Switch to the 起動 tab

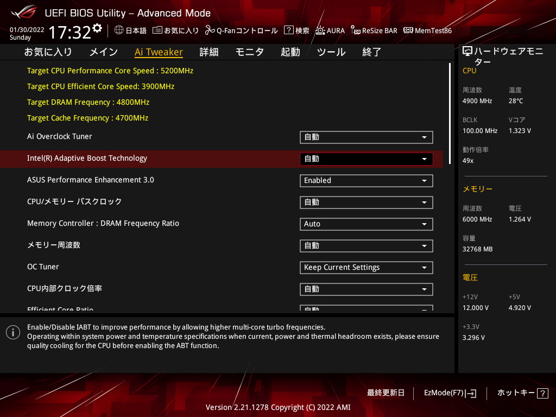click(290, 52)
